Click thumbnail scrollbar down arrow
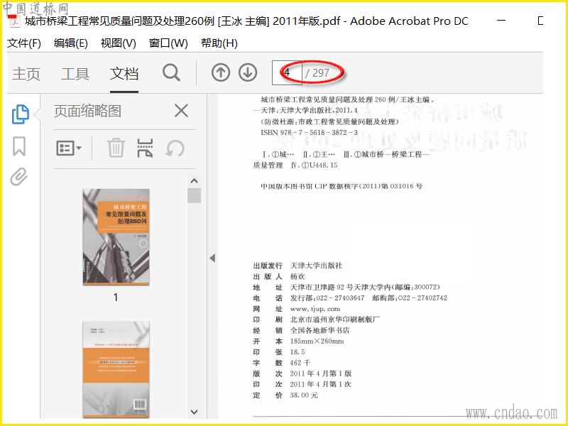 click(x=194, y=412)
